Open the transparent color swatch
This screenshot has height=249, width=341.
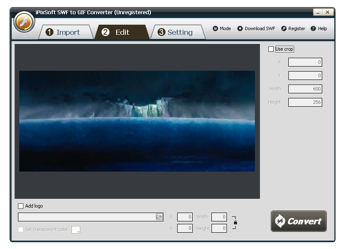(x=76, y=229)
